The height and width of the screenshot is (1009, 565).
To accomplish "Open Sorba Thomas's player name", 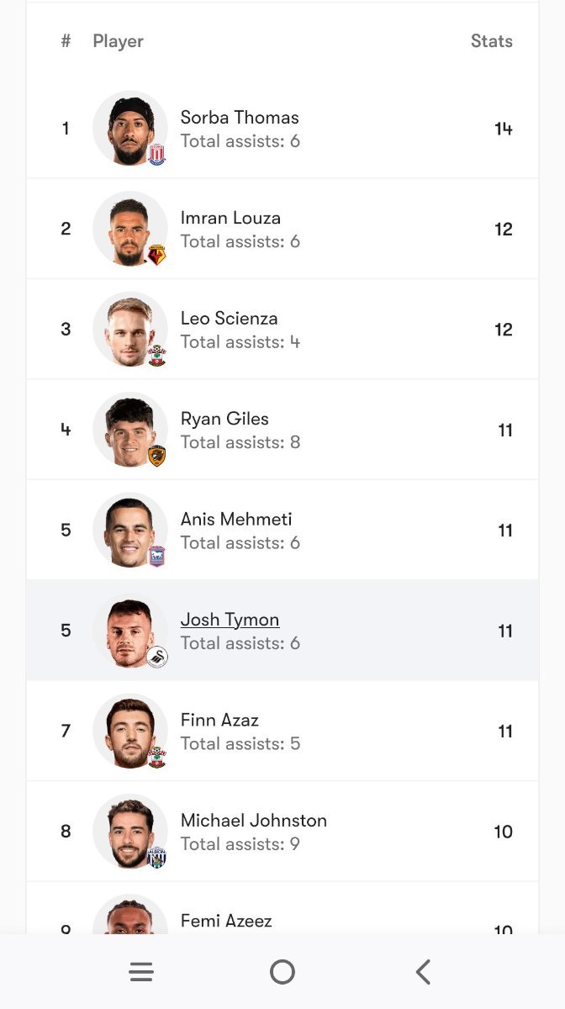I will 240,118.
